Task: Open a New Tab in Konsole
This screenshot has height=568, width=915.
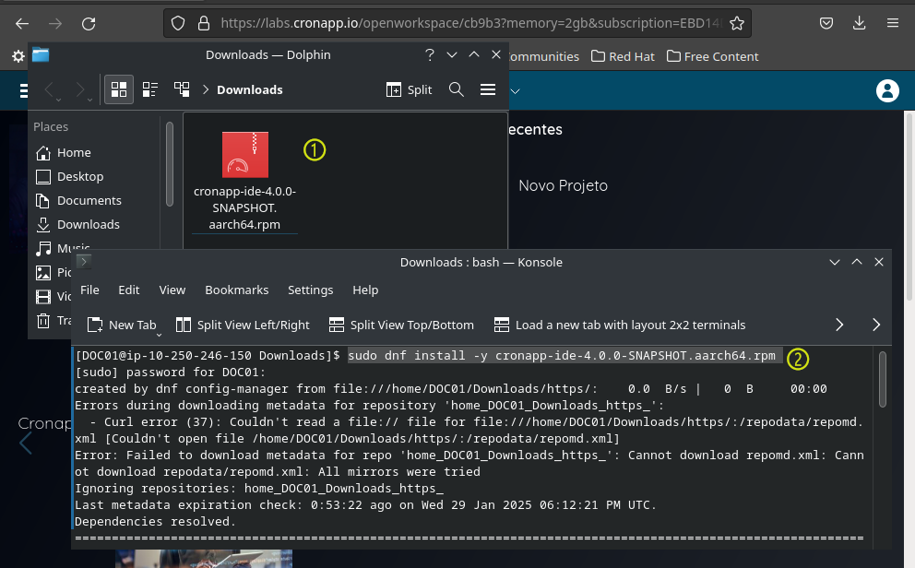Action: tap(121, 325)
